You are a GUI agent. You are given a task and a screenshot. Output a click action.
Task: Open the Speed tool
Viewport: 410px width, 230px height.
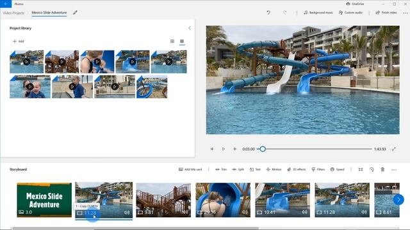pyautogui.click(x=338, y=169)
